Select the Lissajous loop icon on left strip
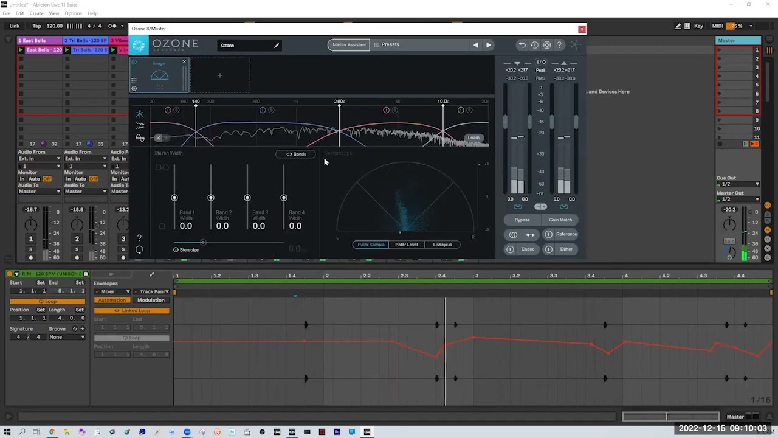 click(x=140, y=138)
